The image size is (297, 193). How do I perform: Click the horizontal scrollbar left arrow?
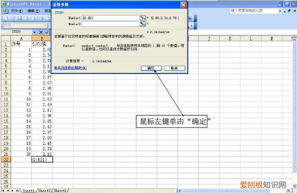[180, 190]
